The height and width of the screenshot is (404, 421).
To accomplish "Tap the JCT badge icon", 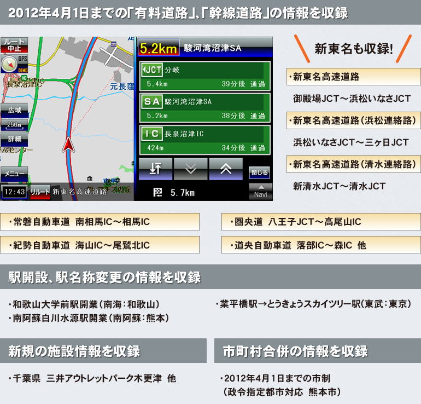I will [152, 70].
